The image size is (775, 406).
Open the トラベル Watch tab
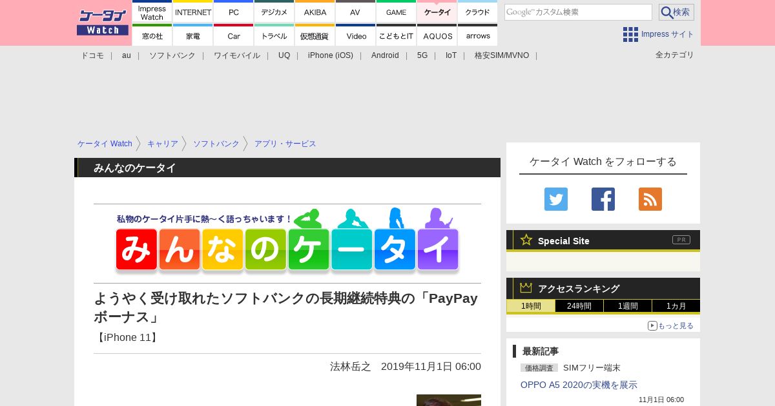click(x=274, y=35)
